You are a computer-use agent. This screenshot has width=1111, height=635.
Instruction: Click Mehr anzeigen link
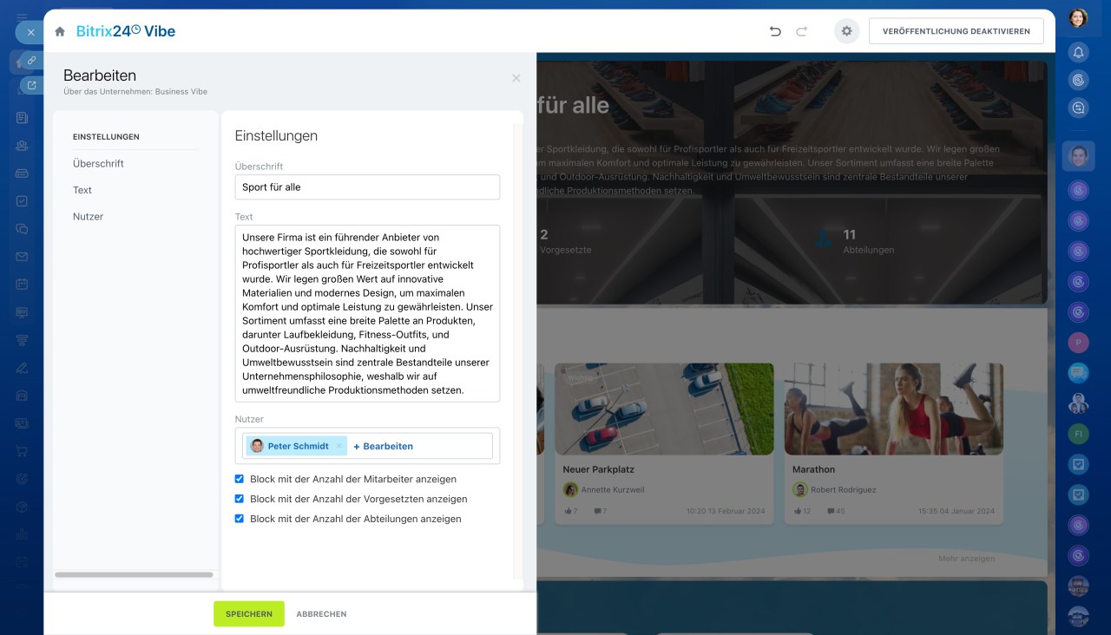(967, 559)
